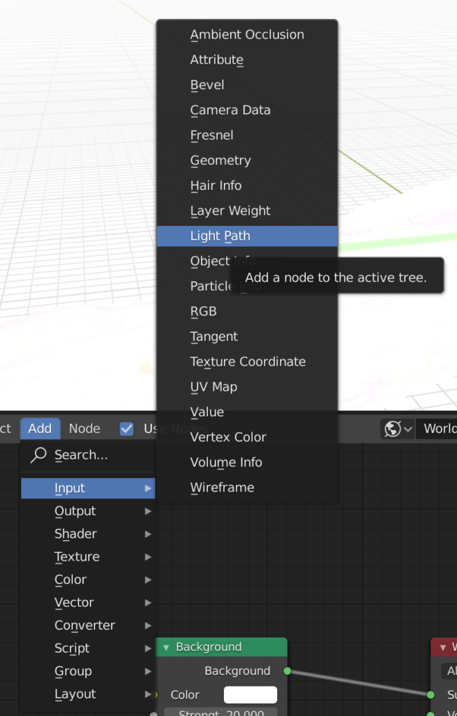
Task: Click the Background node green output socket
Action: coord(287,671)
